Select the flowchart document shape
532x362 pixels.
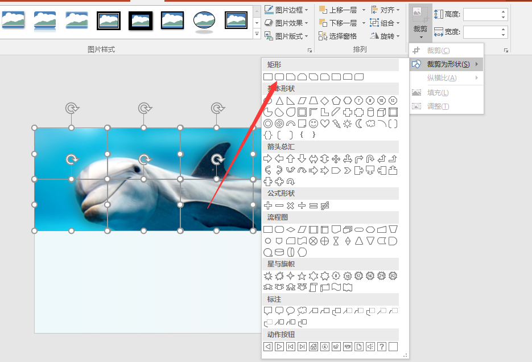click(x=336, y=230)
